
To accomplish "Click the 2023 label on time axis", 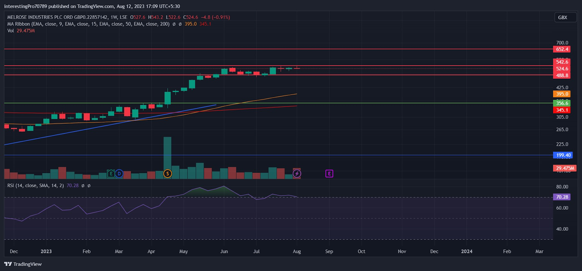I will point(46,251).
